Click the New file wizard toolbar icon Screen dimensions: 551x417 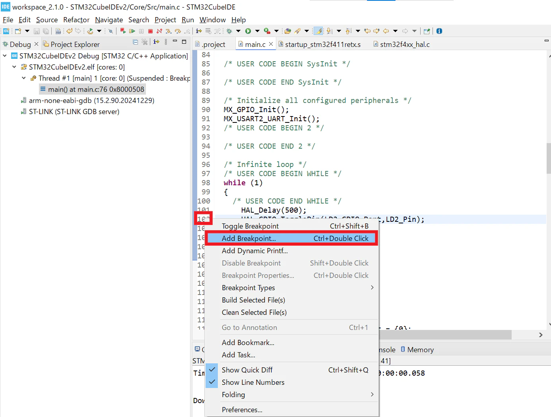tap(18, 31)
